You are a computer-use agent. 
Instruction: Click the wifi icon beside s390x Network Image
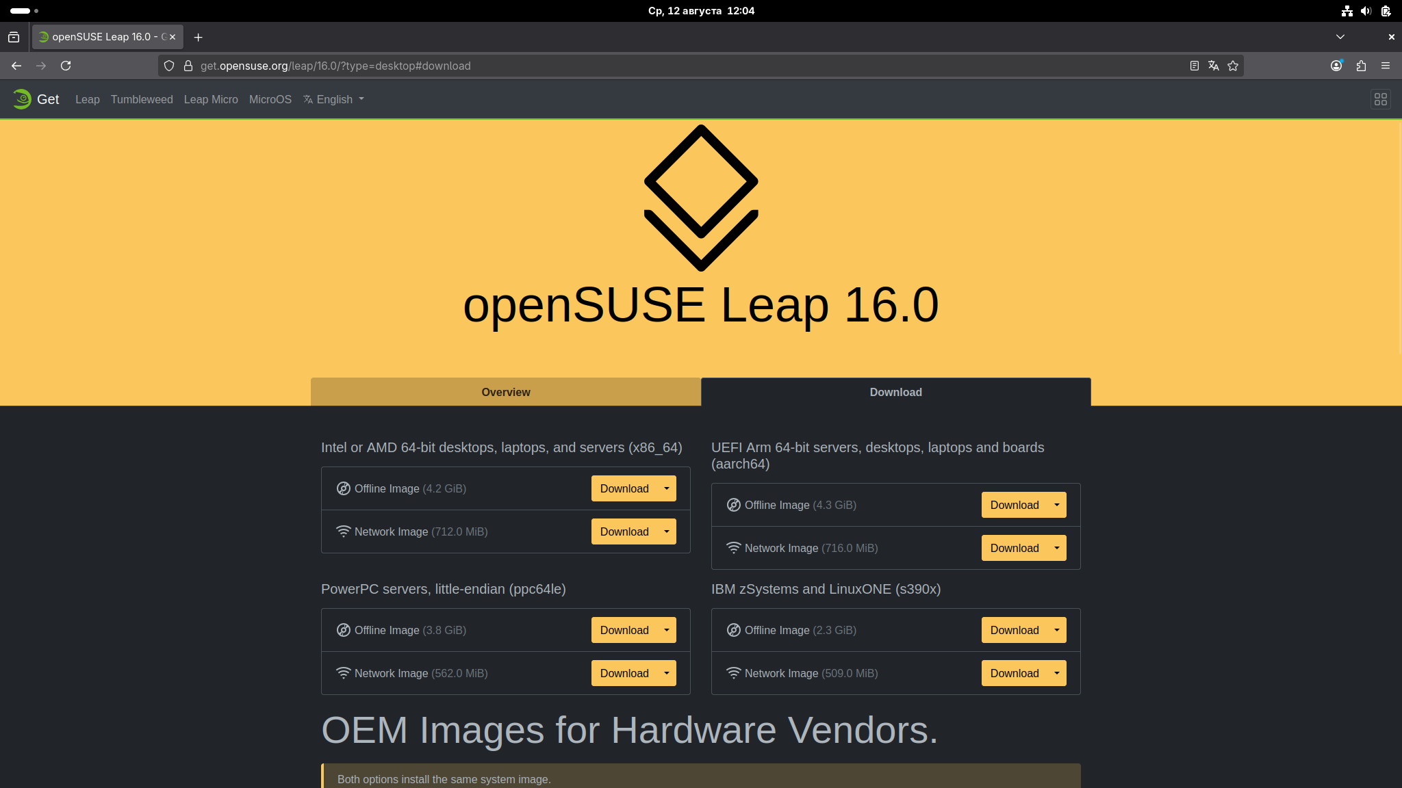click(x=734, y=673)
